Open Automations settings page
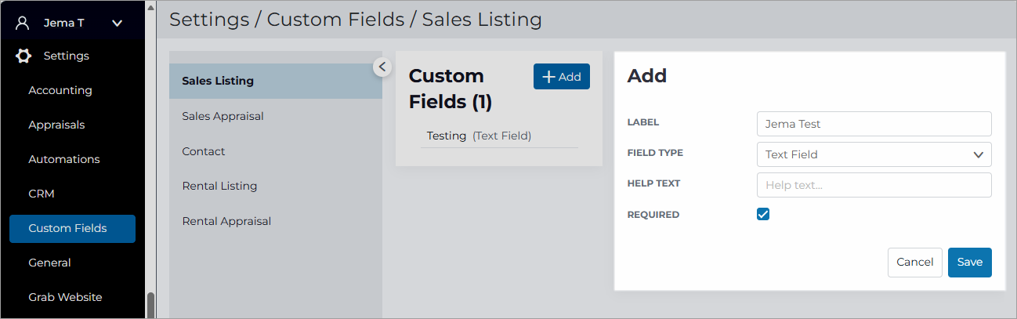This screenshot has height=319, width=1017. tap(64, 159)
